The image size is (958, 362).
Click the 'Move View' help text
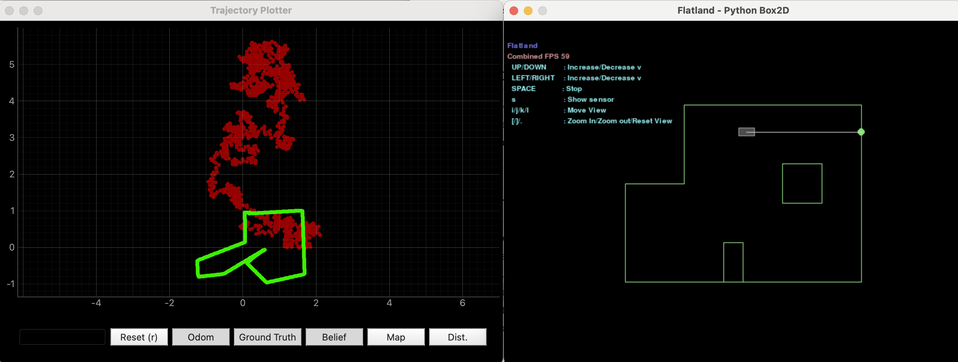pos(587,110)
